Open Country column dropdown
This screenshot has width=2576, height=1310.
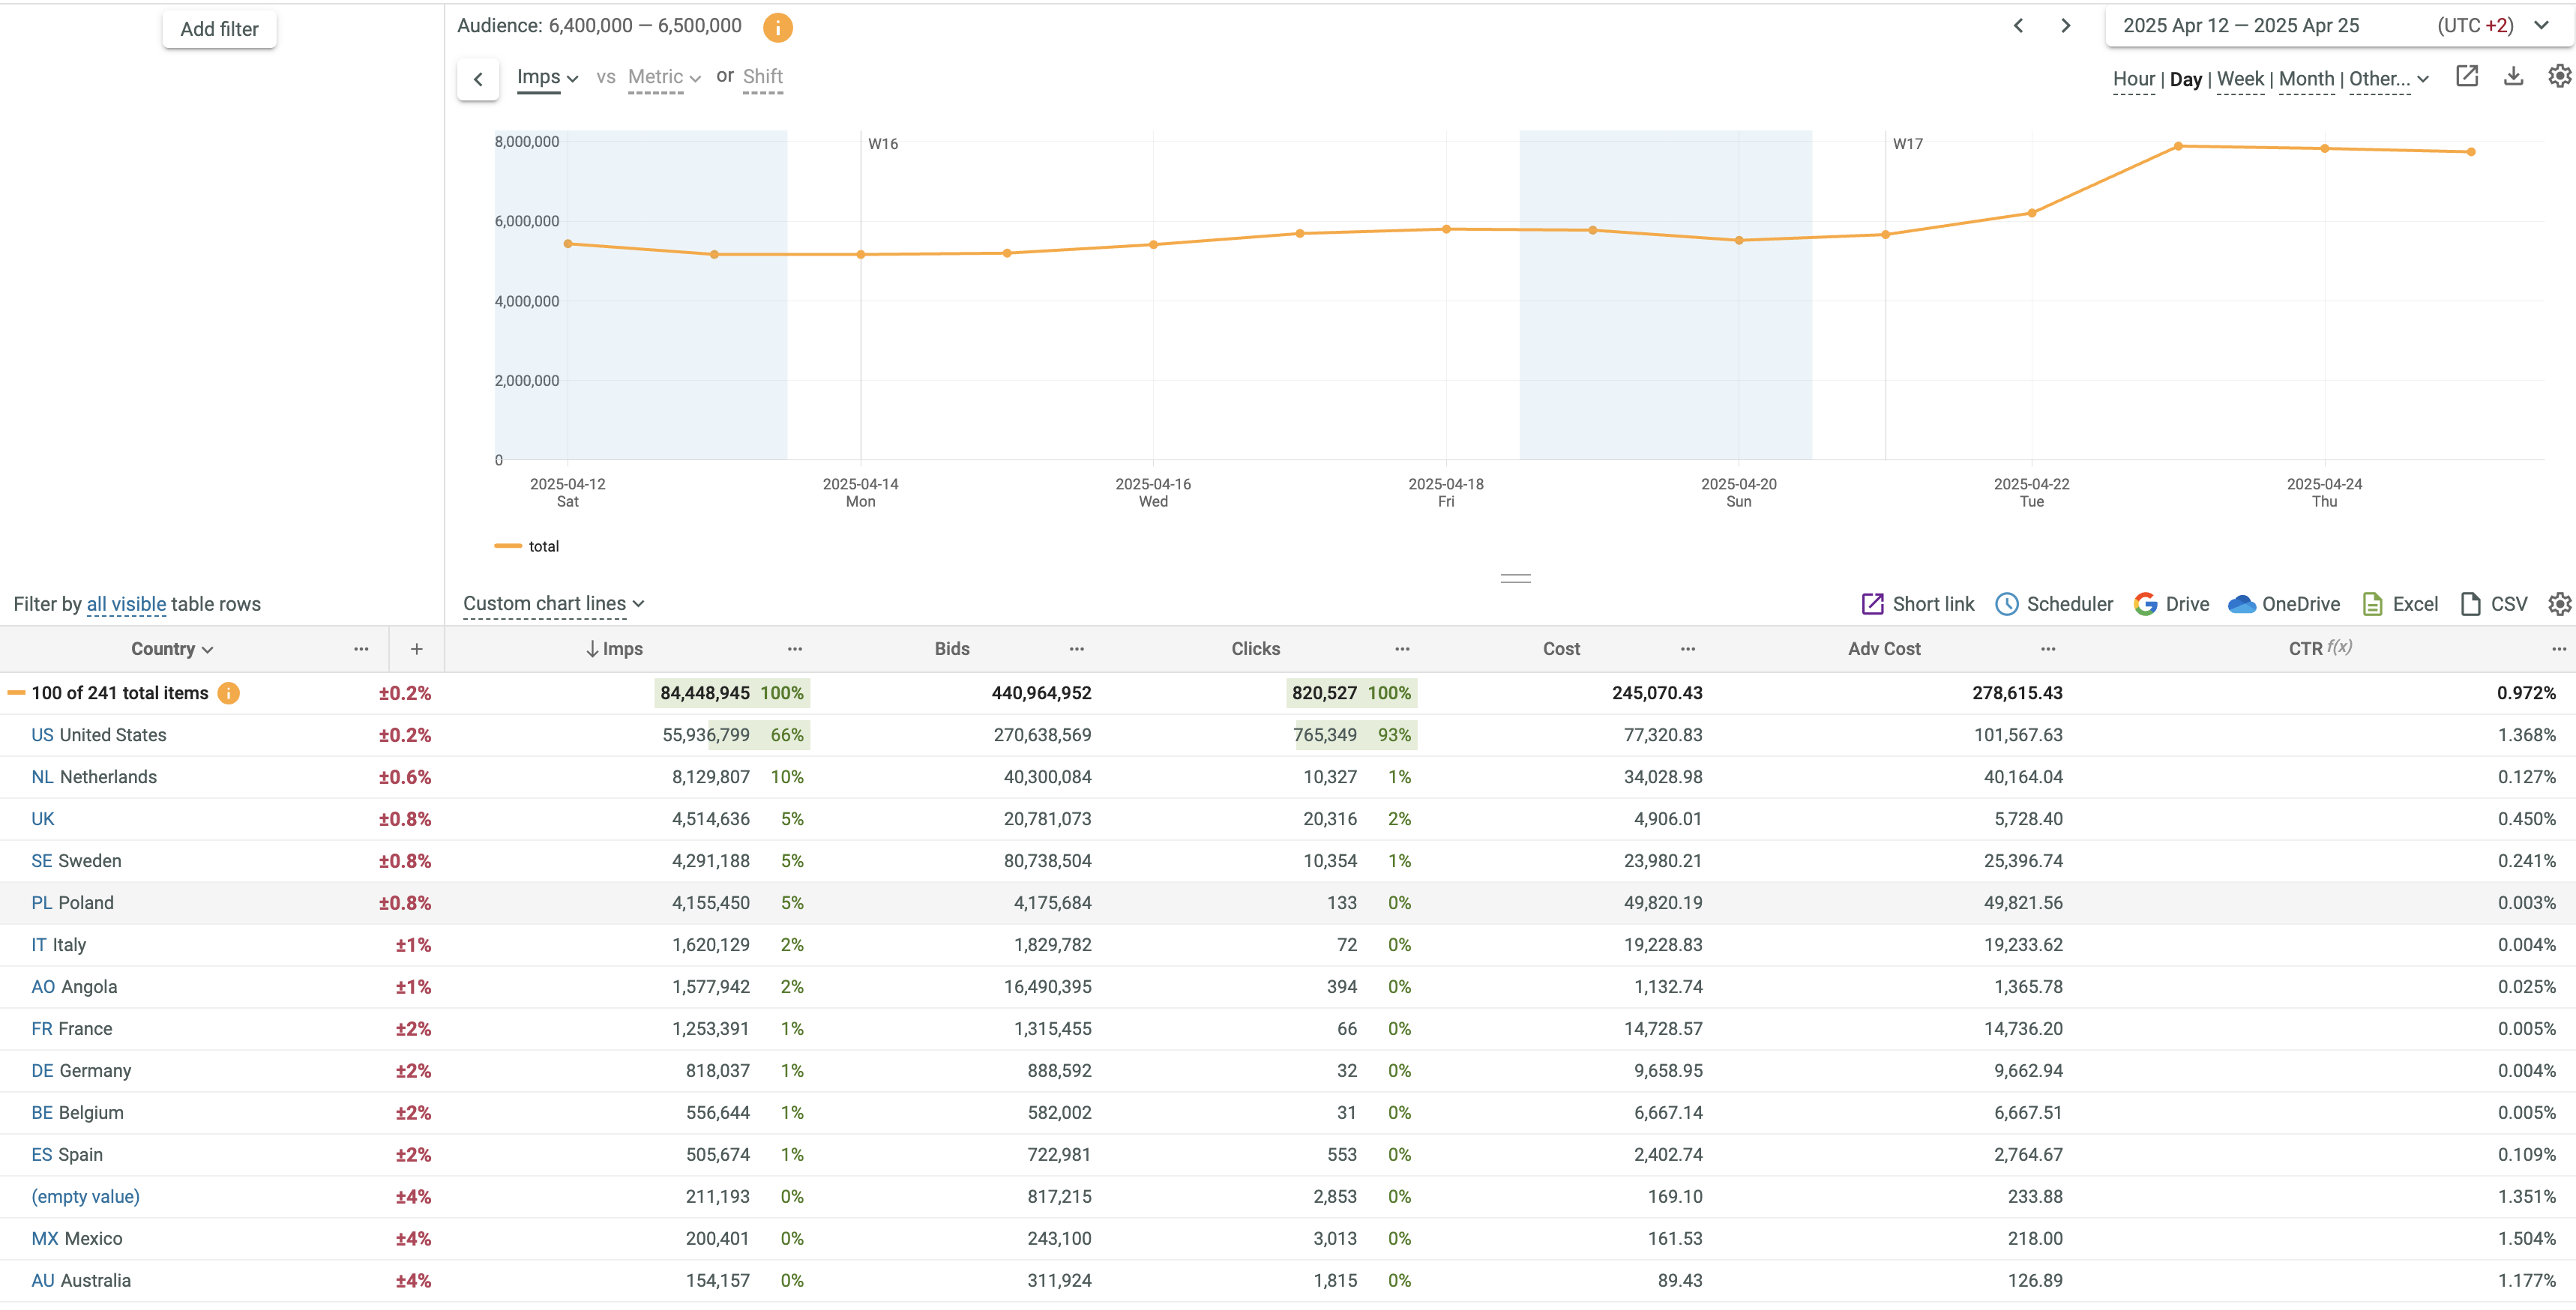pos(172,649)
